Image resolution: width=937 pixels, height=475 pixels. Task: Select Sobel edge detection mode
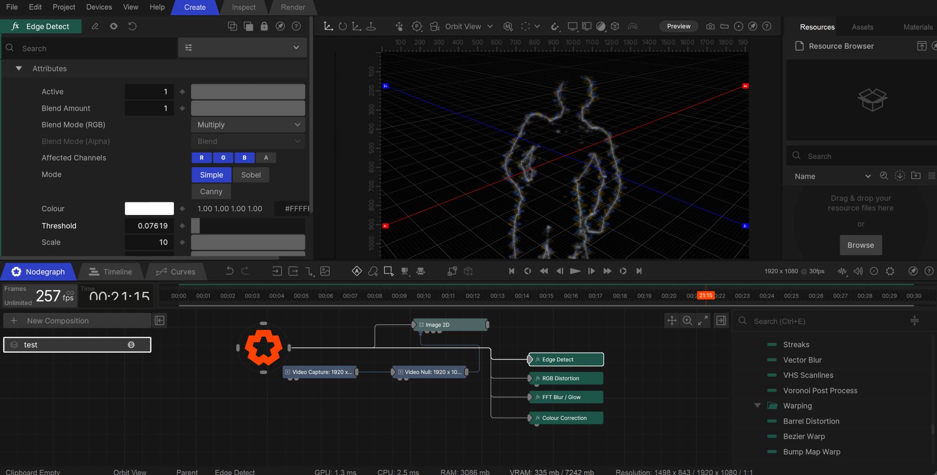click(x=251, y=175)
